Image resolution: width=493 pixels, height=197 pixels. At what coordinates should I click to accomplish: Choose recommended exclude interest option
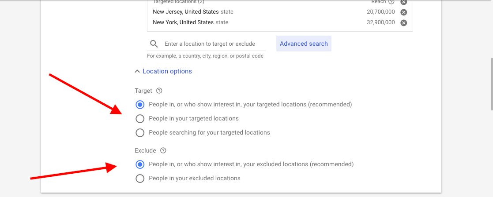(140, 164)
